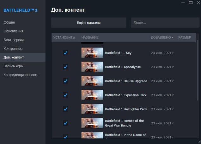
Task: Click the Hellfighter Pack thumbnail image
Action: click(x=92, y=109)
